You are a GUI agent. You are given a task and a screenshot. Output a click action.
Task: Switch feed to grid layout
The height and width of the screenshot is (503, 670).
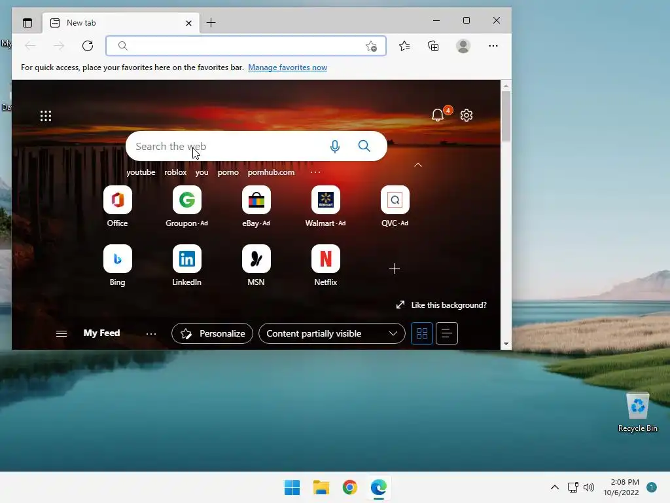click(422, 333)
